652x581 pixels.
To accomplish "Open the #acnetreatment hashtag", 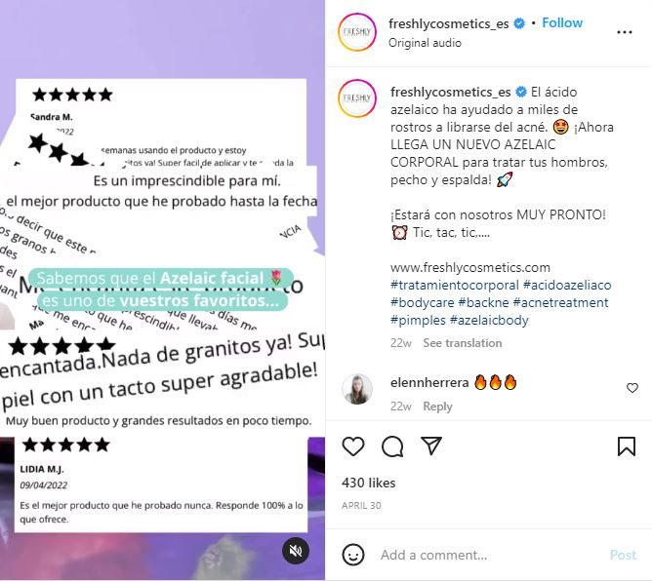I will click(x=560, y=303).
